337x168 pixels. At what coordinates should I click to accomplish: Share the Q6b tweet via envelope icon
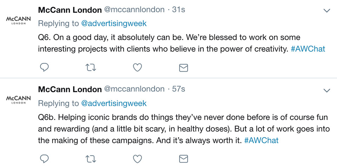(x=184, y=159)
